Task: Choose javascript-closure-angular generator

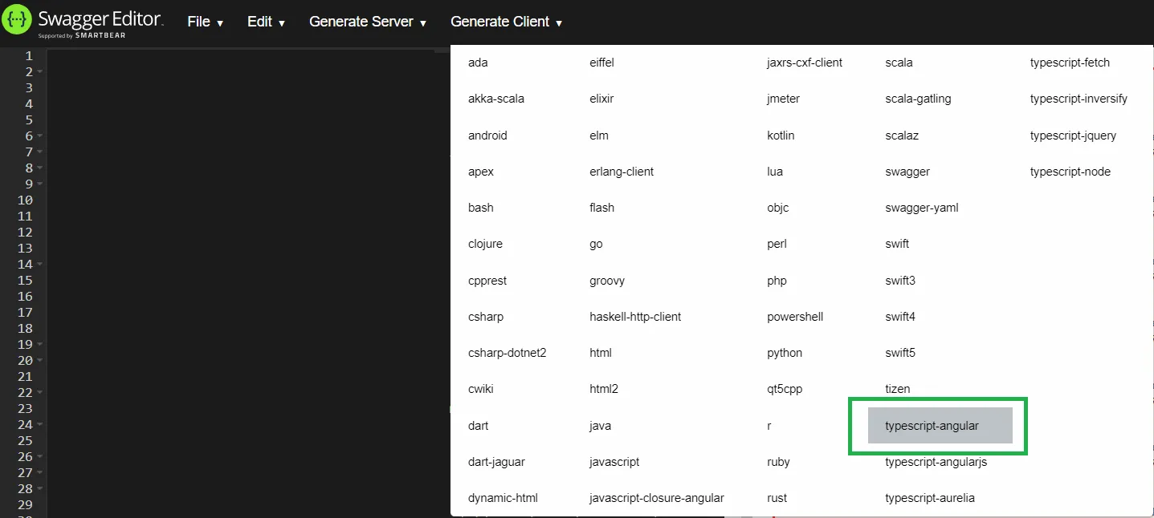Action: pos(656,498)
